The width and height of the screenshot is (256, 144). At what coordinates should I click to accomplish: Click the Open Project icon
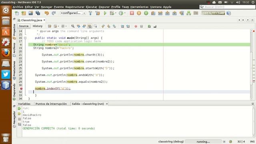tap(31, 13)
